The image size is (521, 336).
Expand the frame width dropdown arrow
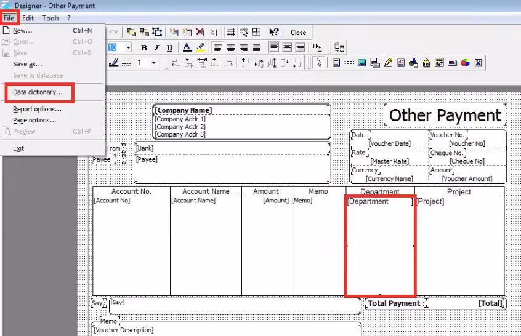153,63
